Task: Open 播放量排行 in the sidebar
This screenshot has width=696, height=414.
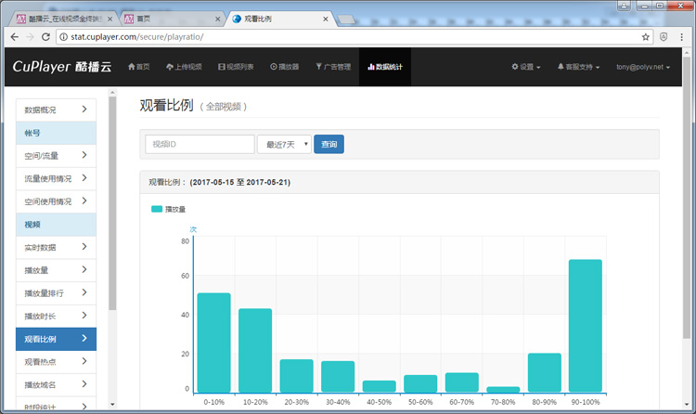Action: click(56, 293)
